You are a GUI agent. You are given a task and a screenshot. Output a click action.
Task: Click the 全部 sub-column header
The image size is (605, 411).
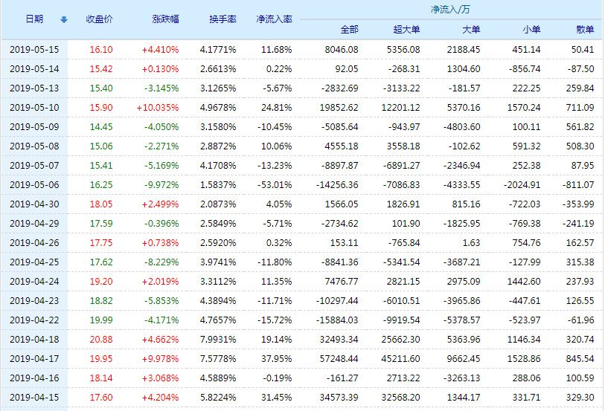[349, 30]
